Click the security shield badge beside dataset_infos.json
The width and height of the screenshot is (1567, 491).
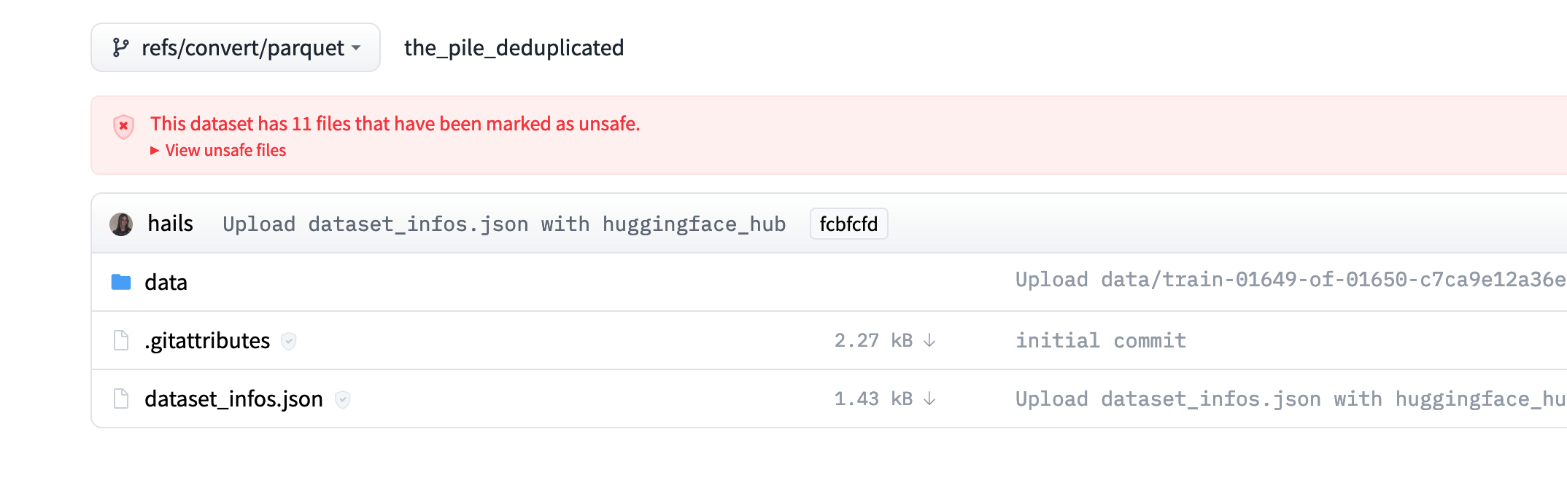(343, 400)
